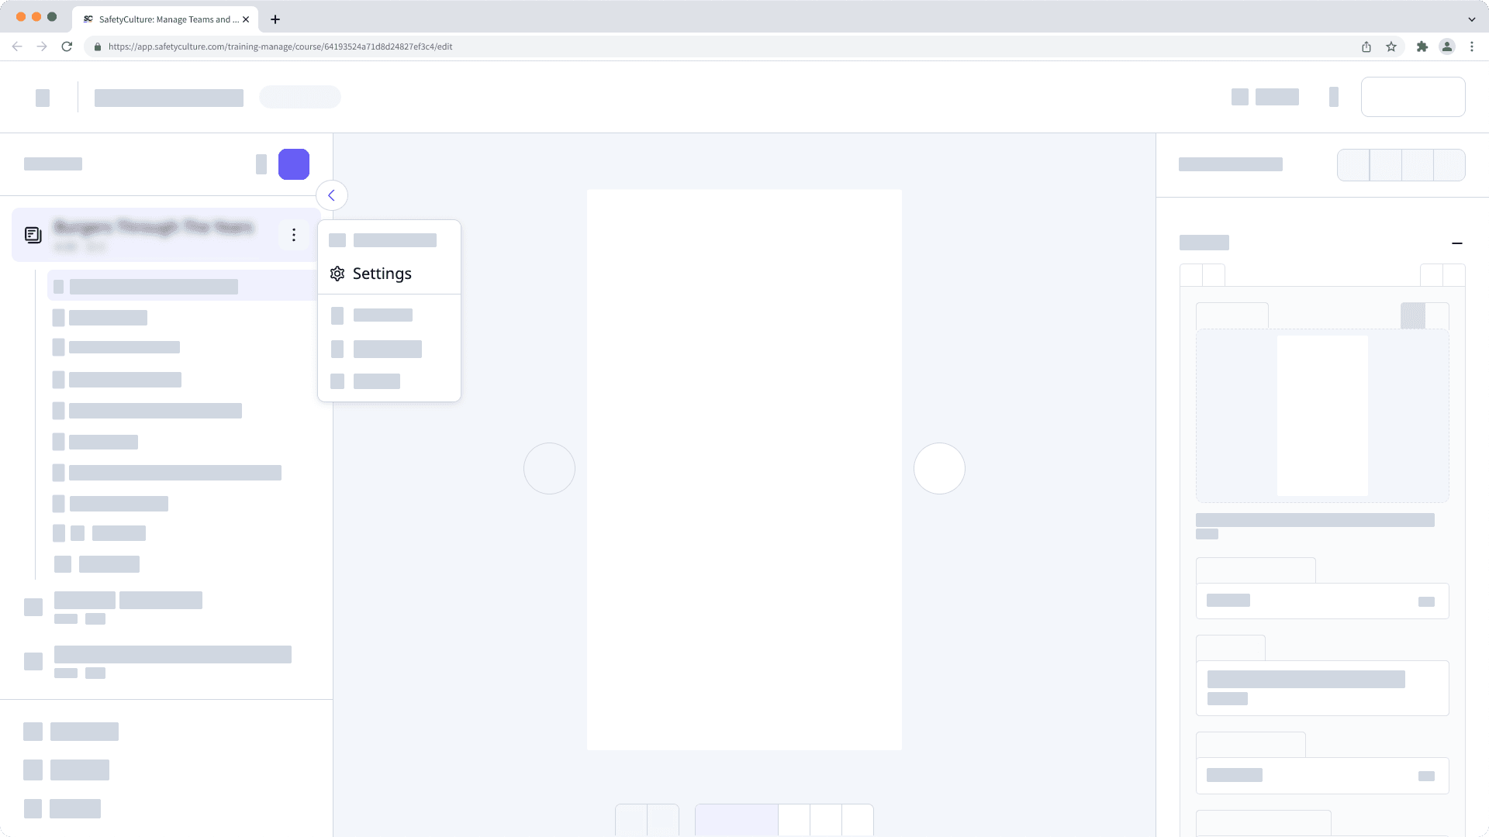Click the bookmark star in the address bar
1489x837 pixels.
pos(1390,46)
